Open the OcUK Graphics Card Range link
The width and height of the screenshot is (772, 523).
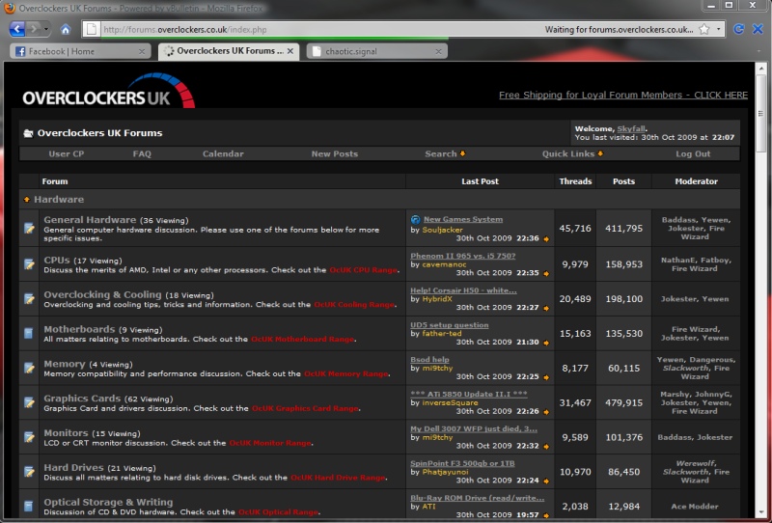(305, 408)
